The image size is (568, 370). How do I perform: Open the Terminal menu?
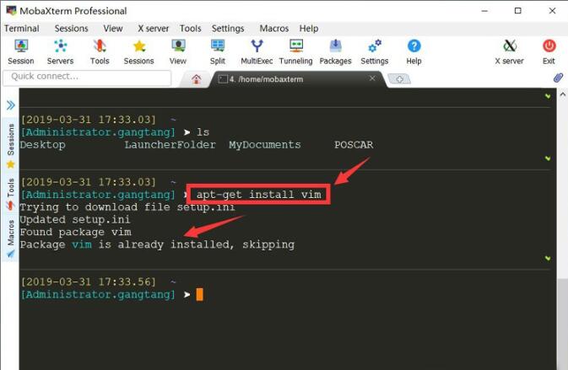(x=22, y=28)
